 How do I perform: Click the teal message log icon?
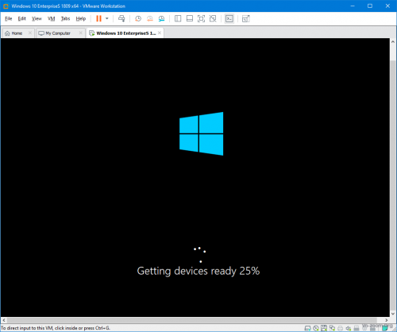[x=386, y=328]
